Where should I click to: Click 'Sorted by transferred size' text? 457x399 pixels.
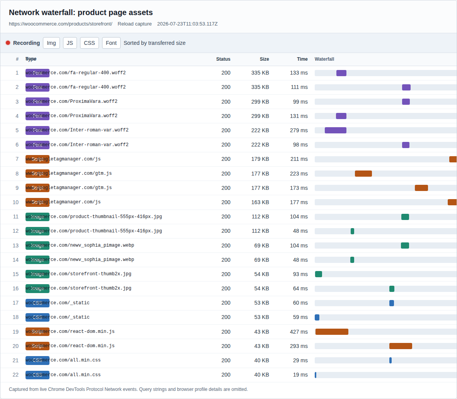[x=155, y=43]
